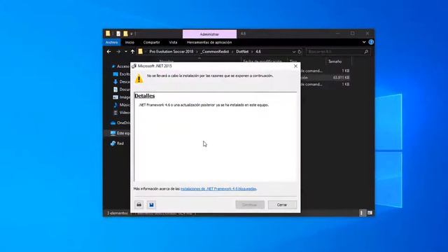Select Red in the navigation pane

[117, 143]
